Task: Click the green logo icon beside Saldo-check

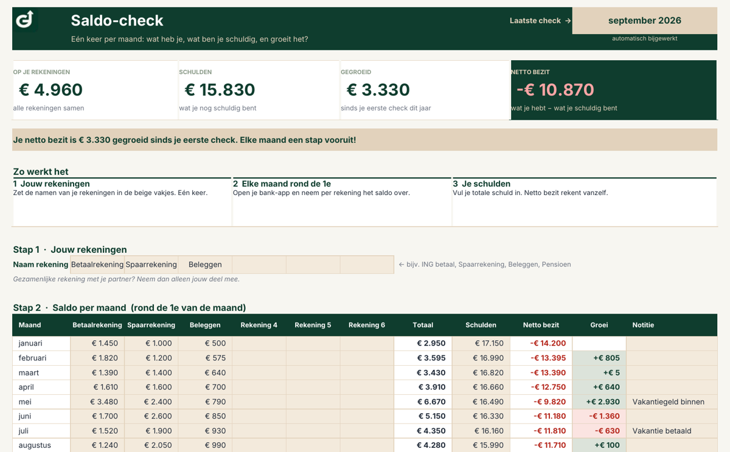Action: point(25,20)
